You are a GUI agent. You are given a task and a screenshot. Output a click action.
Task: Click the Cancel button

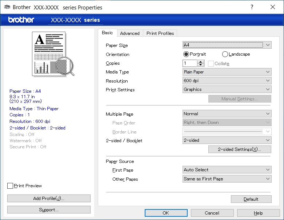[x=212, y=213]
